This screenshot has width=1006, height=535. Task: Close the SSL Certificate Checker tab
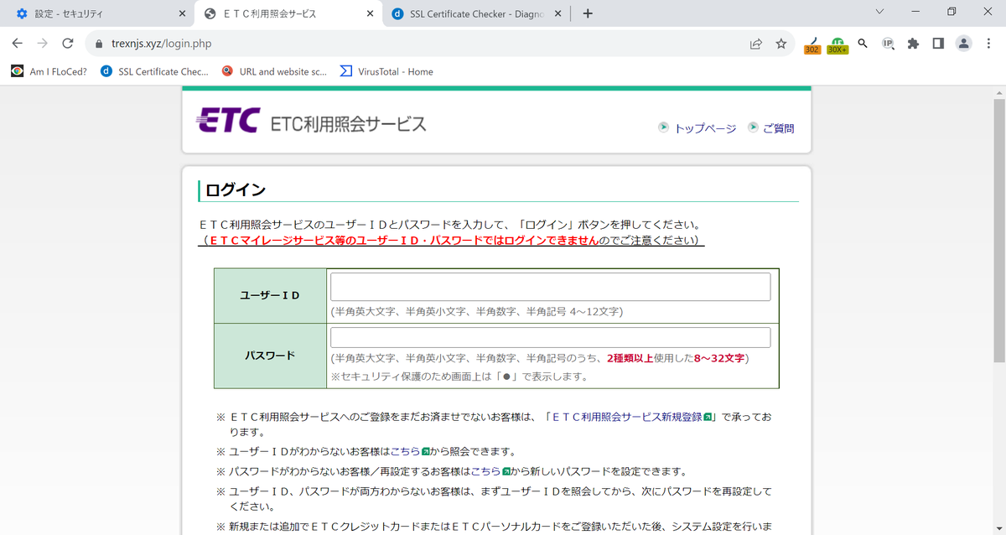pyautogui.click(x=558, y=13)
